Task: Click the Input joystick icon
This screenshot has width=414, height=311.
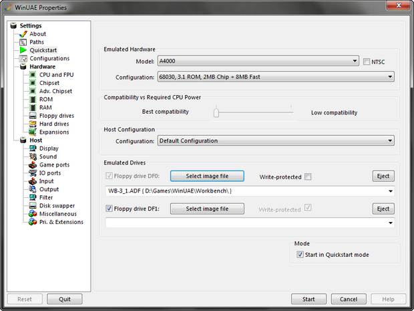Action: (x=33, y=181)
